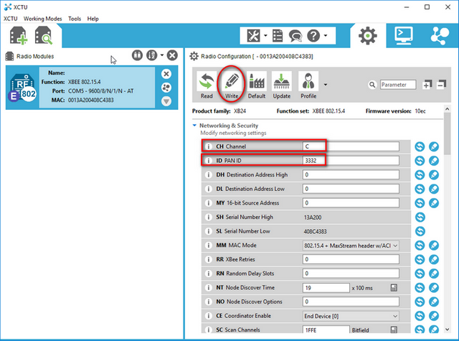Collapse the Networking & Security section
The height and width of the screenshot is (341, 459).
(x=194, y=126)
